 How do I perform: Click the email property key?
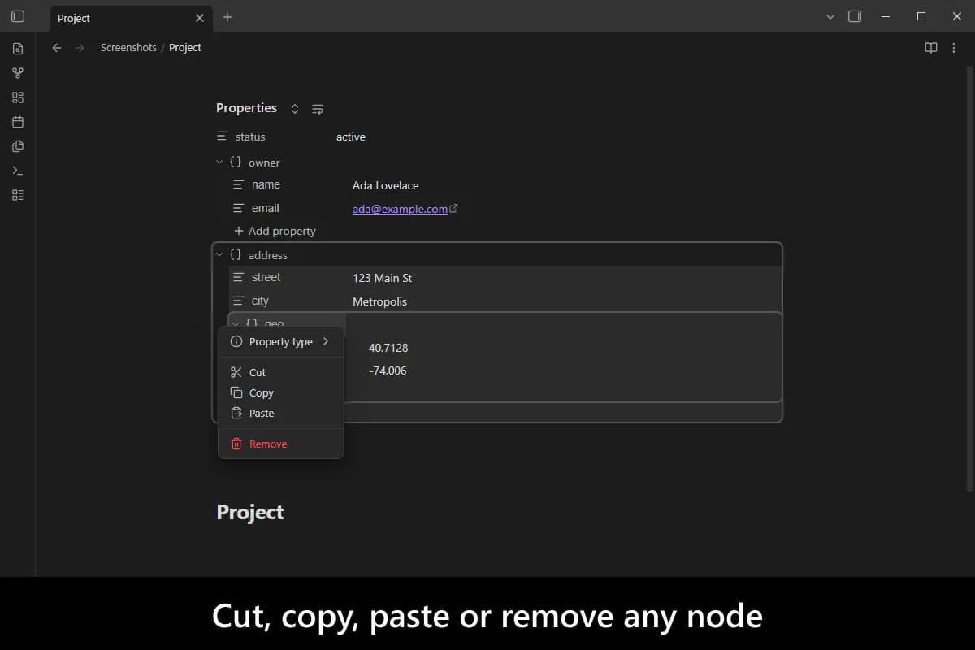click(x=266, y=208)
